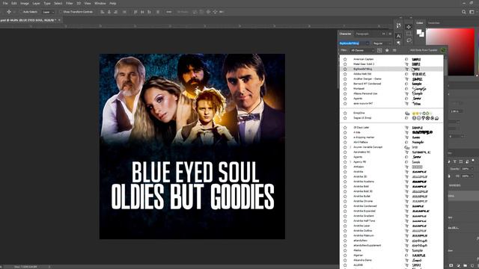Open the File menu
Image resolution: width=479 pixels, height=269 pixels.
tap(5, 3)
